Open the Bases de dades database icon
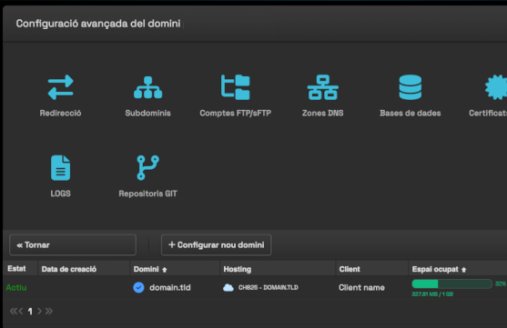This screenshot has height=328, width=507. coord(410,87)
